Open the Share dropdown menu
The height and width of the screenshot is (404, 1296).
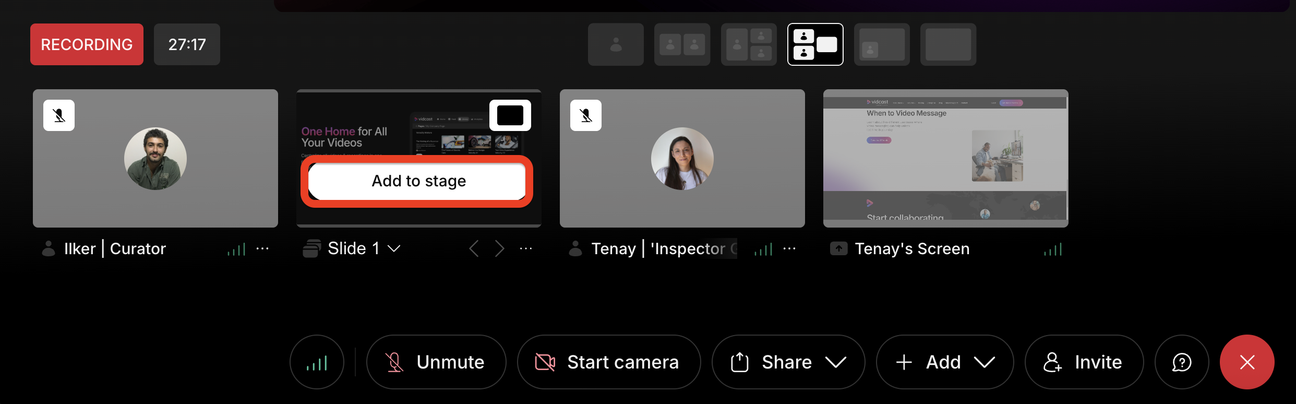(788, 362)
